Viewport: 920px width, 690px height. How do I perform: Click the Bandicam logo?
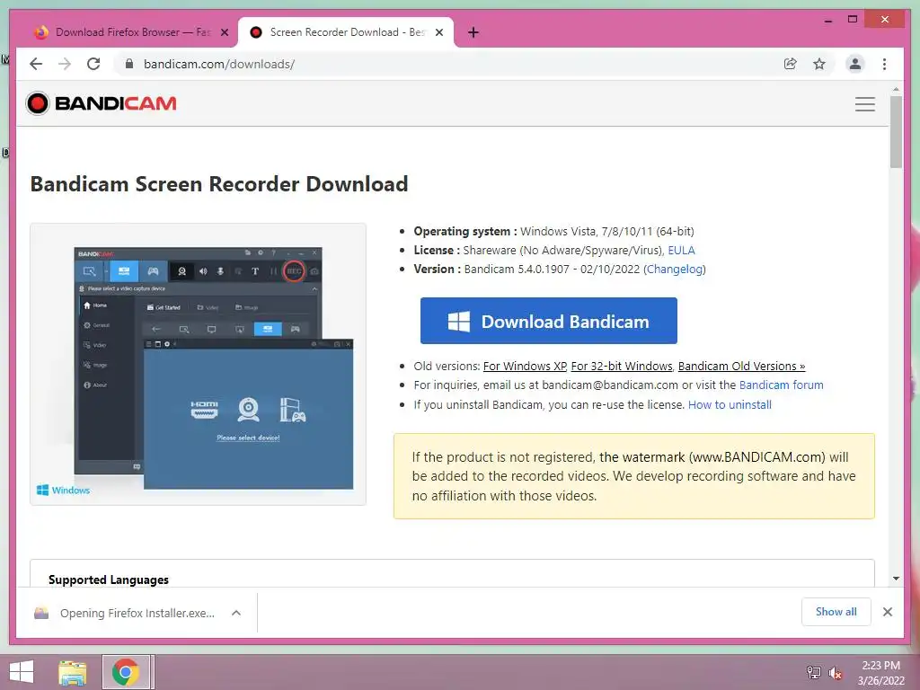pyautogui.click(x=102, y=103)
